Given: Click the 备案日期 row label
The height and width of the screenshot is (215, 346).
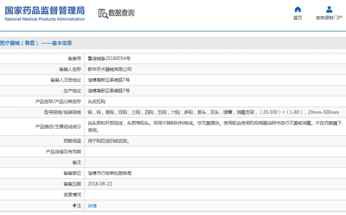Looking at the screenshot, I should (72, 184).
